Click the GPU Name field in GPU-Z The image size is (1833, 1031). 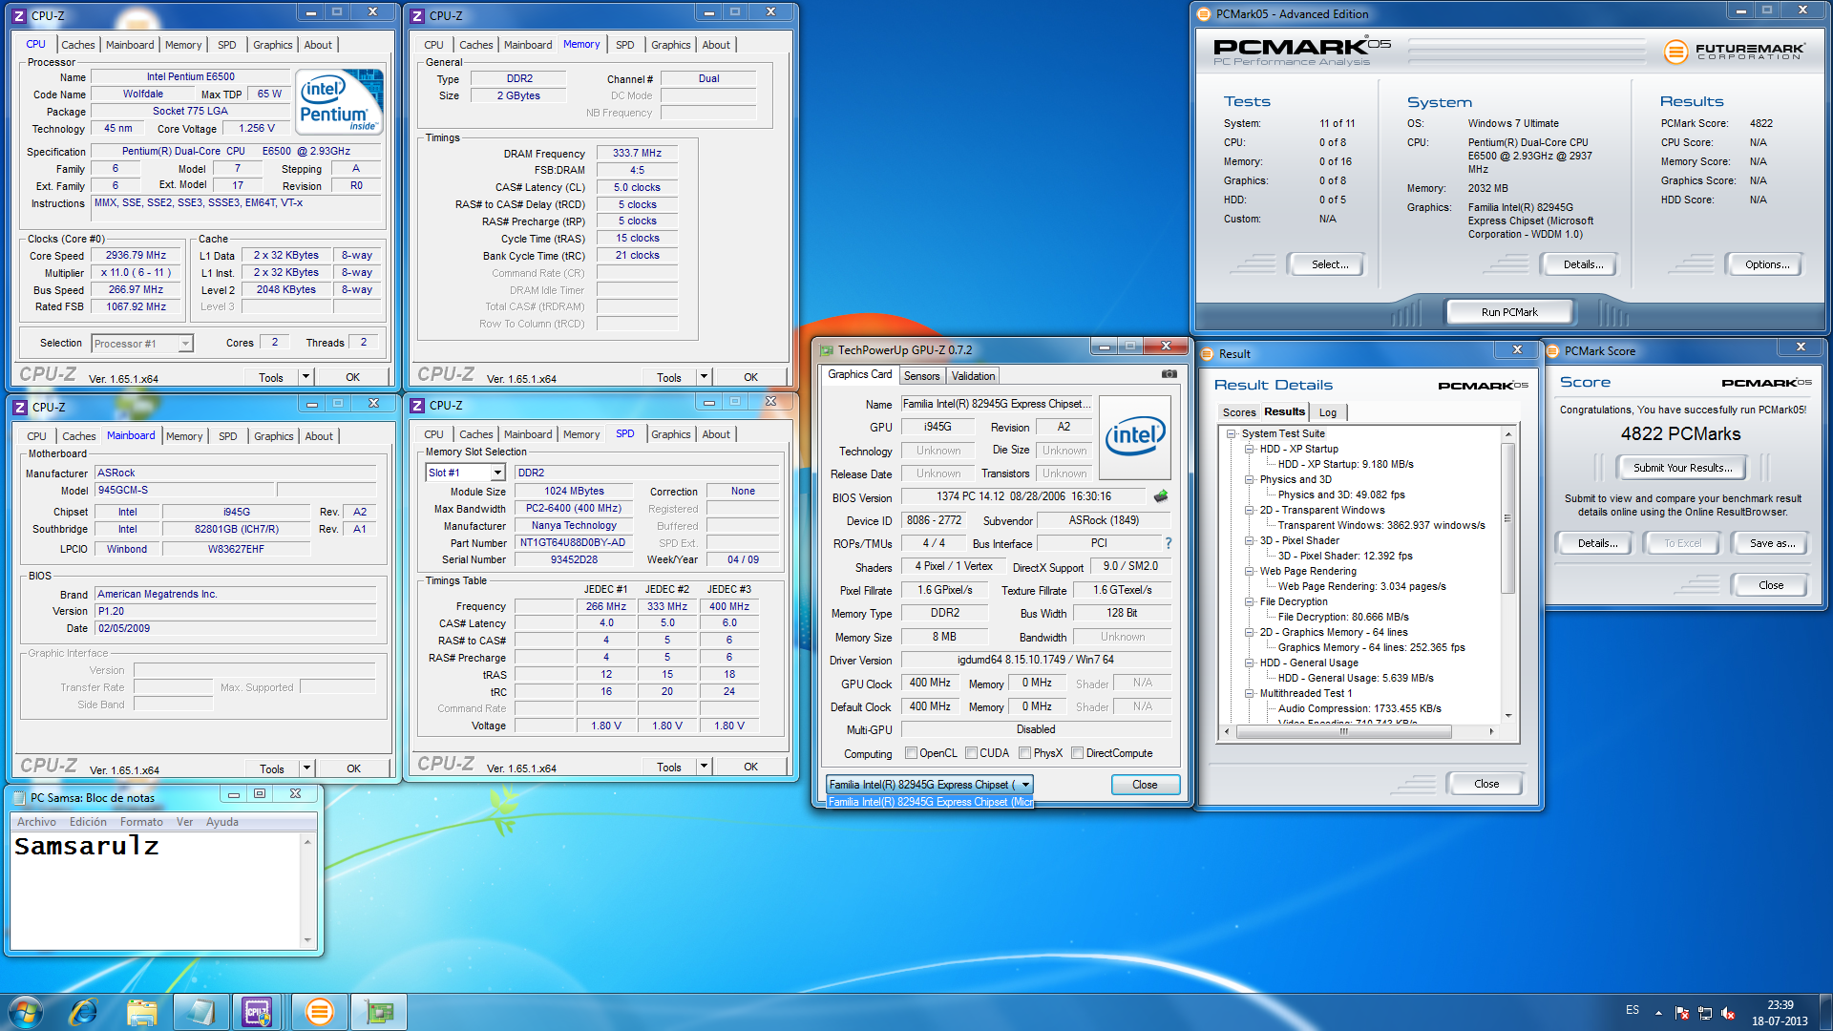[996, 404]
